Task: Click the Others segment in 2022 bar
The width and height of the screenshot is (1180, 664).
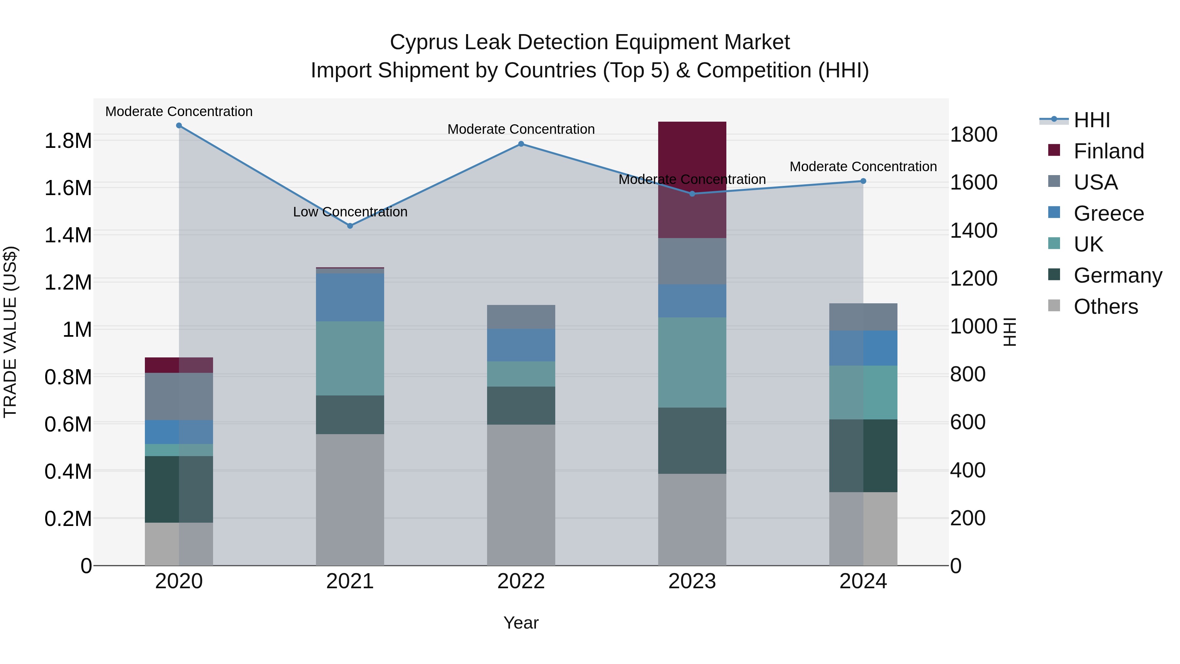Action: point(521,495)
